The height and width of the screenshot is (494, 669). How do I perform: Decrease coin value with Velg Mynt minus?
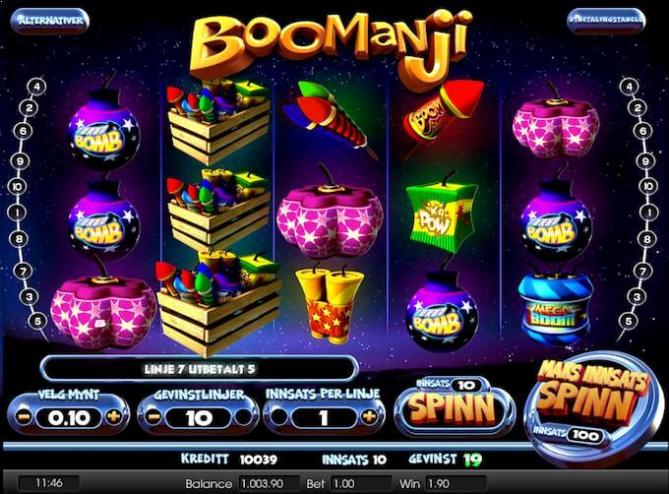[x=25, y=417]
